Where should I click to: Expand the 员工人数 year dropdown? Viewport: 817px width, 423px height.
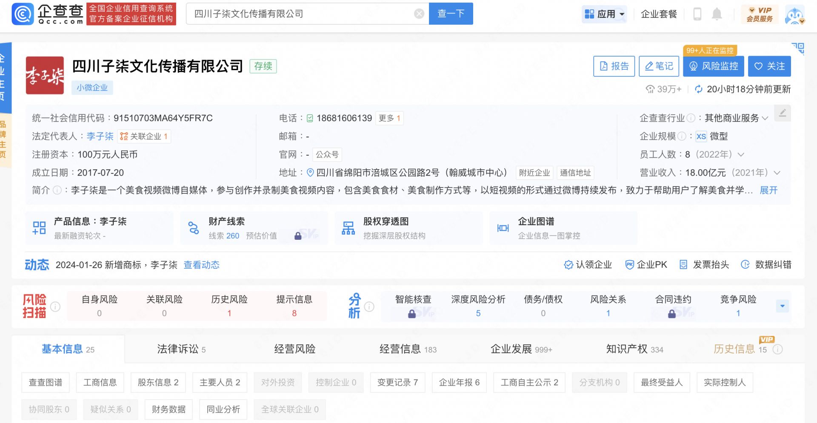coord(741,154)
